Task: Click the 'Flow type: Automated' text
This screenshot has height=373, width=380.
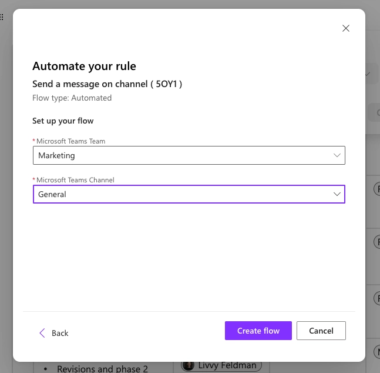Action: (x=72, y=98)
